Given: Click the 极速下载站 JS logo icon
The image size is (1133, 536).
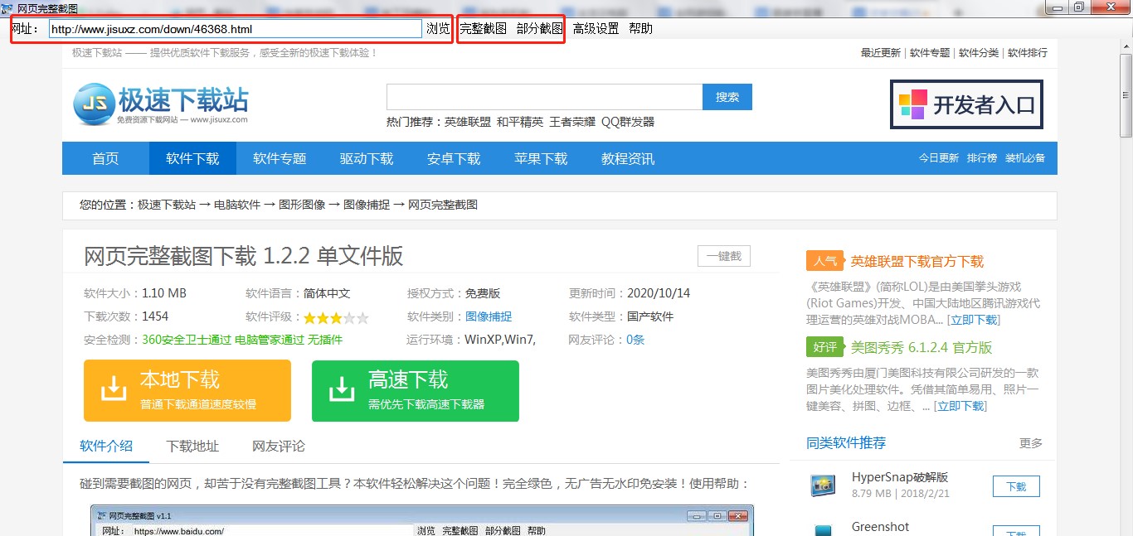Looking at the screenshot, I should [93, 104].
